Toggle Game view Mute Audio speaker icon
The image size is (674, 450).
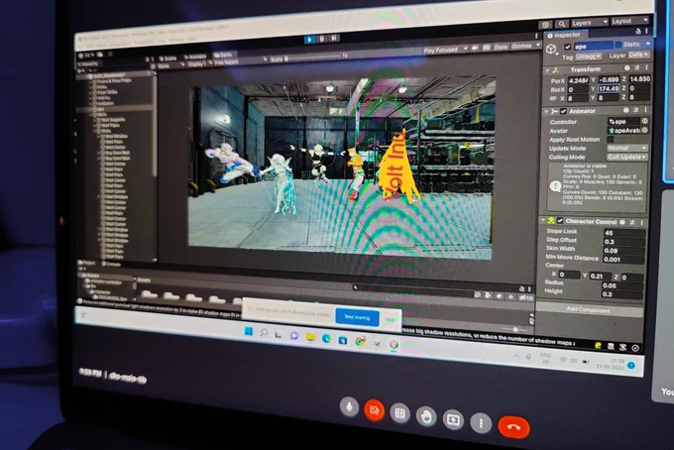coord(476,49)
